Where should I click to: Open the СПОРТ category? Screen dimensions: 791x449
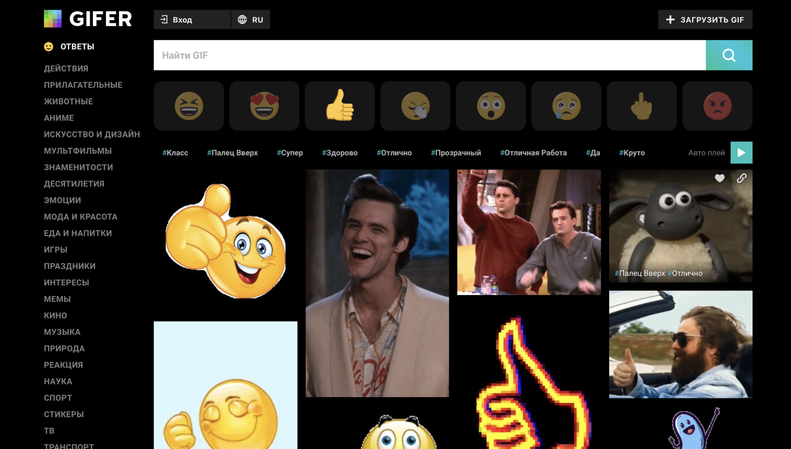[x=58, y=398]
